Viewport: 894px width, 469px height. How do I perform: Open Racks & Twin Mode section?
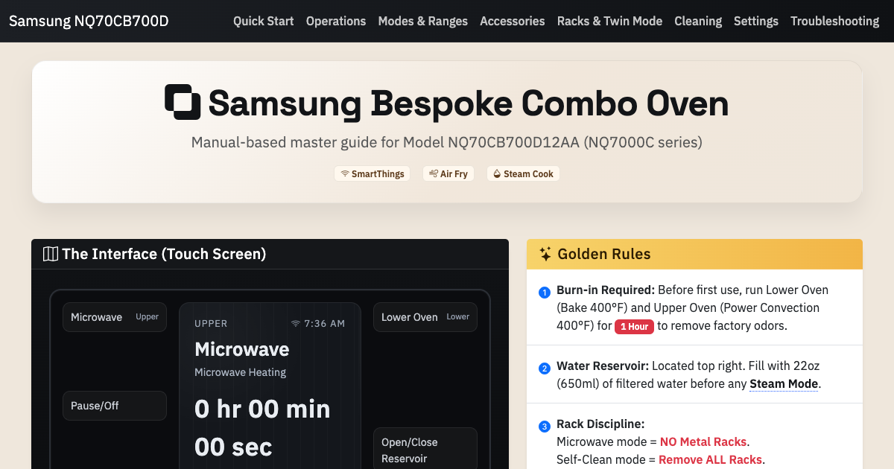[609, 21]
